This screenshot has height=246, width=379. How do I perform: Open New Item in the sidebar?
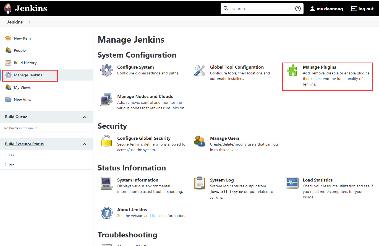tap(22, 38)
